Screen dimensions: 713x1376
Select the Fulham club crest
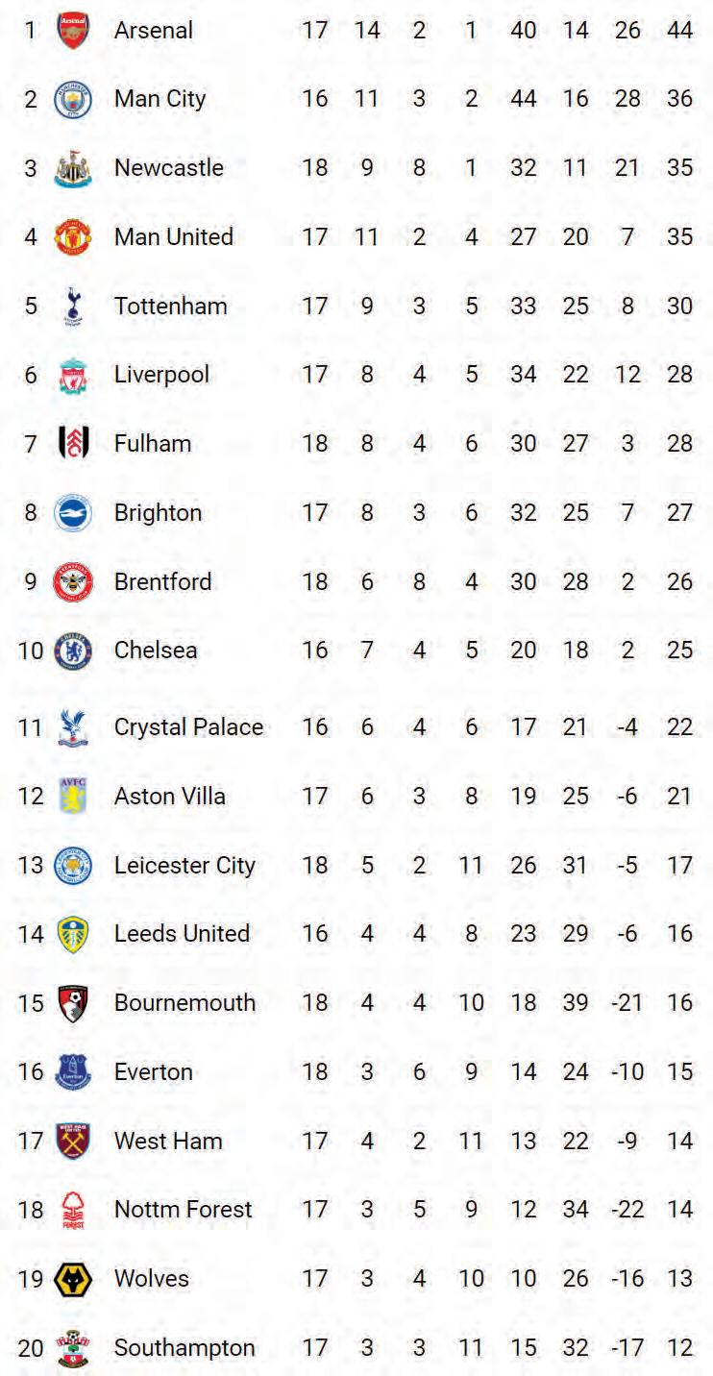73,444
